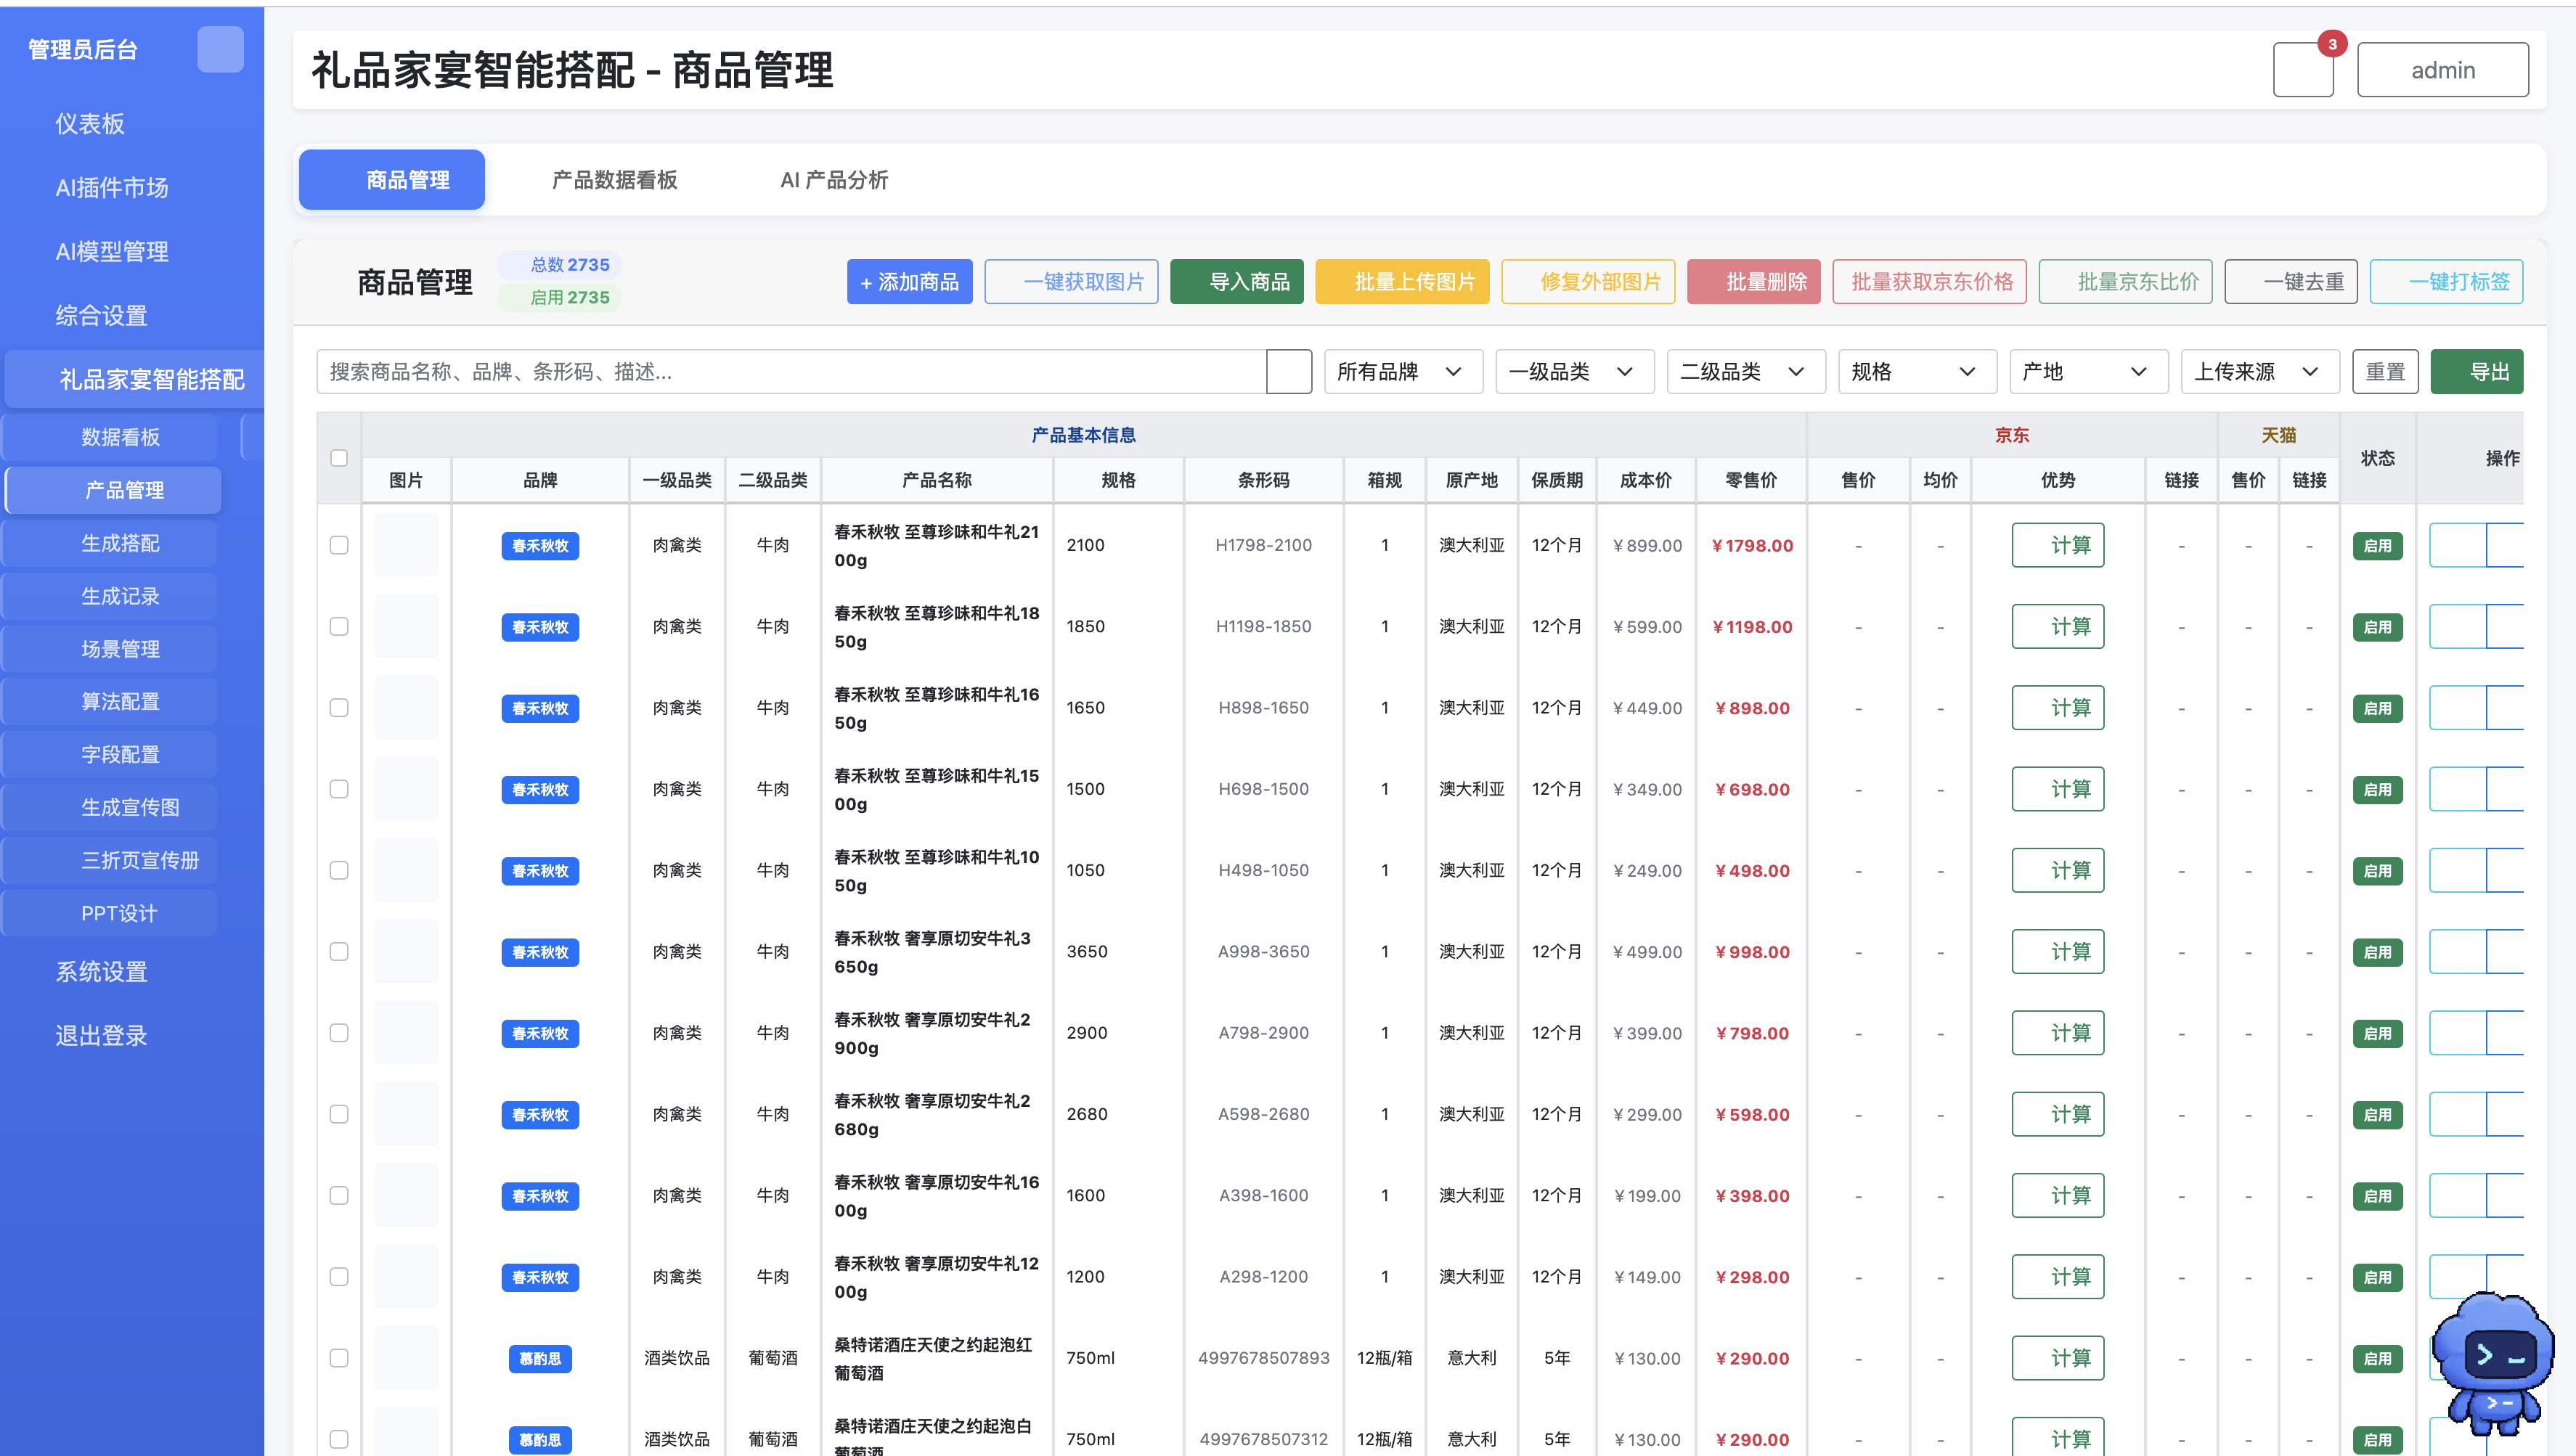
Task: Click the search button beside the search field
Action: (1289, 371)
